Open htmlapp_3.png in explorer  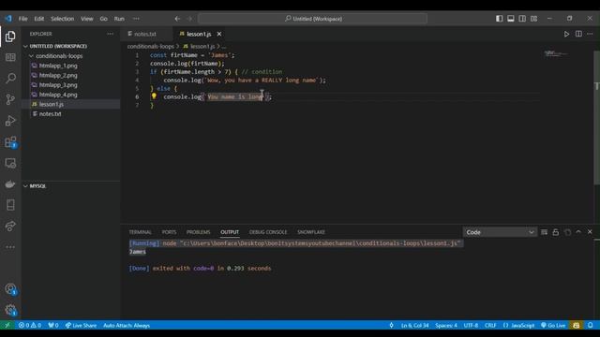[58, 85]
